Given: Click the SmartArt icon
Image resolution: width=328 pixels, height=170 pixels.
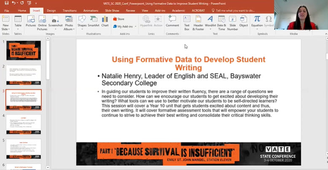Looking at the screenshot, I should (93, 22).
